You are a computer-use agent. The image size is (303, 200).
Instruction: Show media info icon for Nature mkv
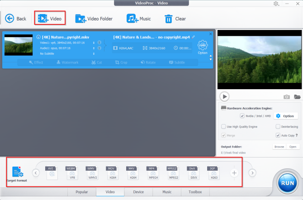[38, 37]
